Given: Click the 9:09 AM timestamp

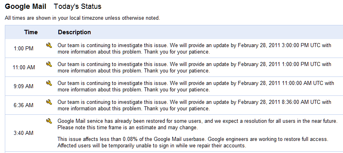Looking at the screenshot, I should pyautogui.click(x=24, y=86).
